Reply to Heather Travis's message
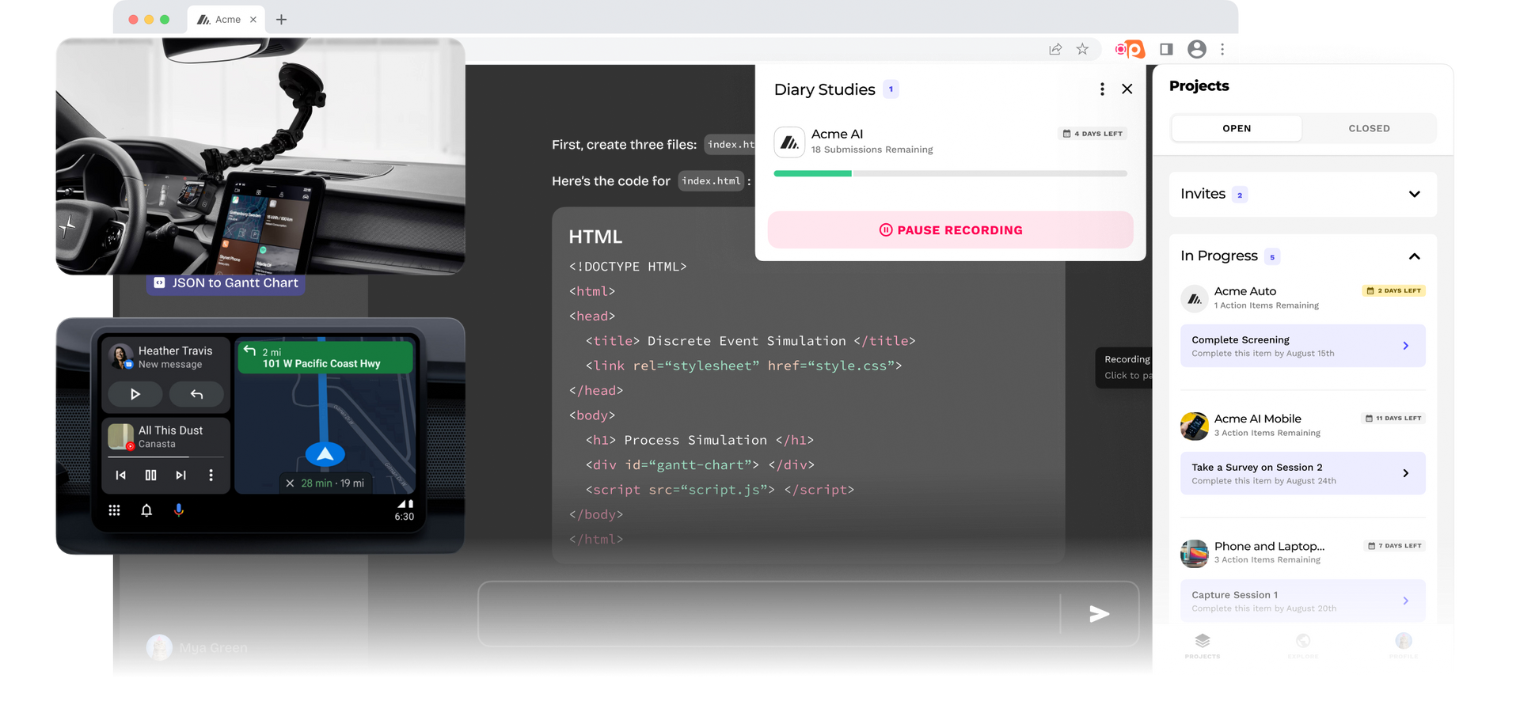This screenshot has width=1520, height=705. (x=196, y=394)
